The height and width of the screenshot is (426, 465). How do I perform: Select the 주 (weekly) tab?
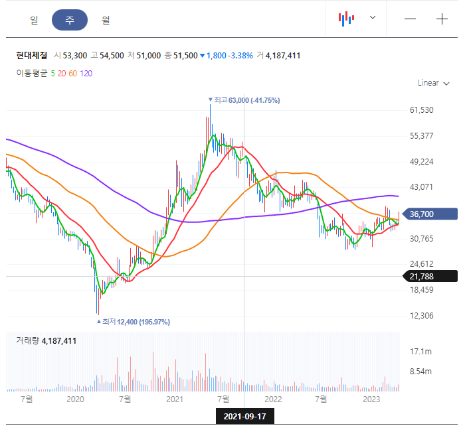click(70, 20)
